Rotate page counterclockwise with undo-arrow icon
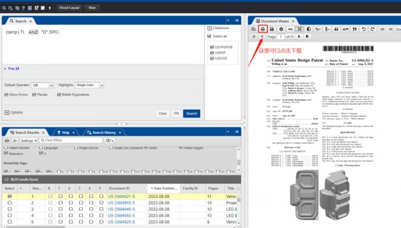Image resolution: width=401 pixels, height=228 pixels. (x=363, y=29)
